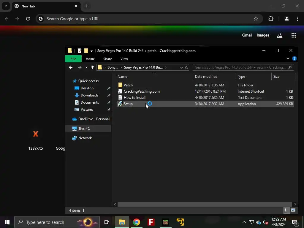Open Pictures in navigation pane

(x=87, y=110)
